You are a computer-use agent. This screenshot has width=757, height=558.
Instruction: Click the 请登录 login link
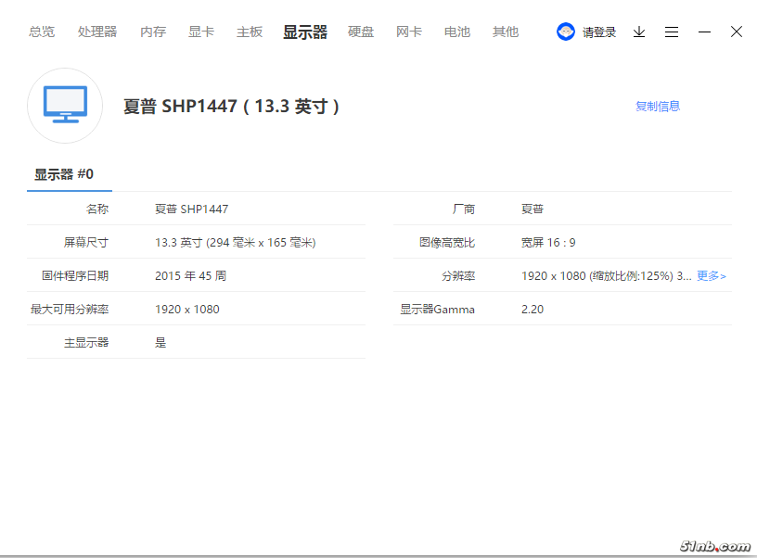599,32
